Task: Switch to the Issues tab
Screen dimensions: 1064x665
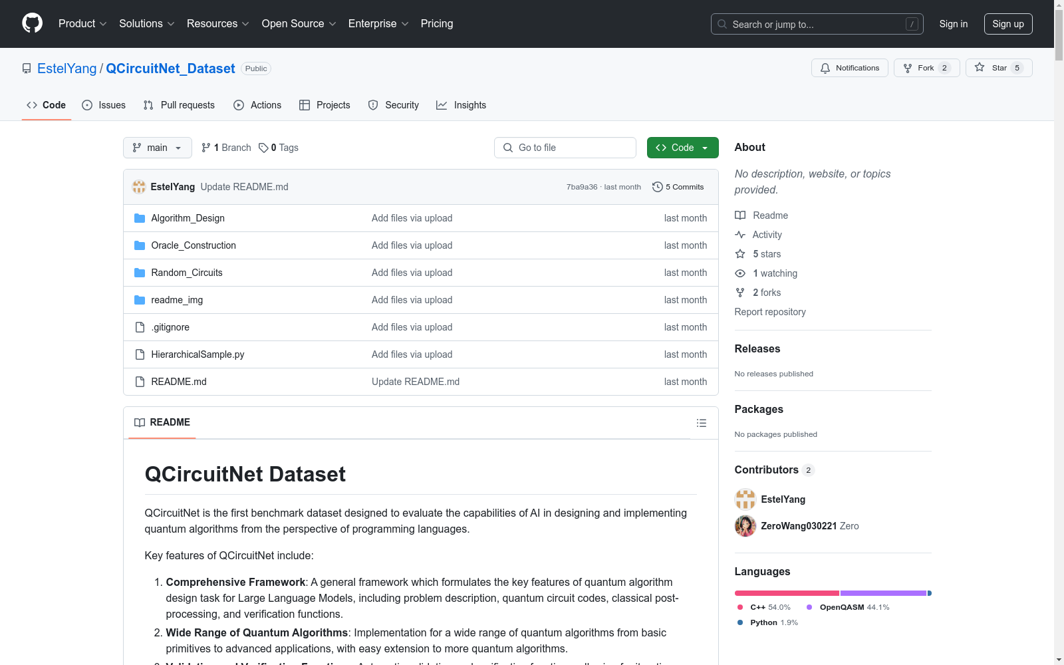Action: pyautogui.click(x=104, y=105)
